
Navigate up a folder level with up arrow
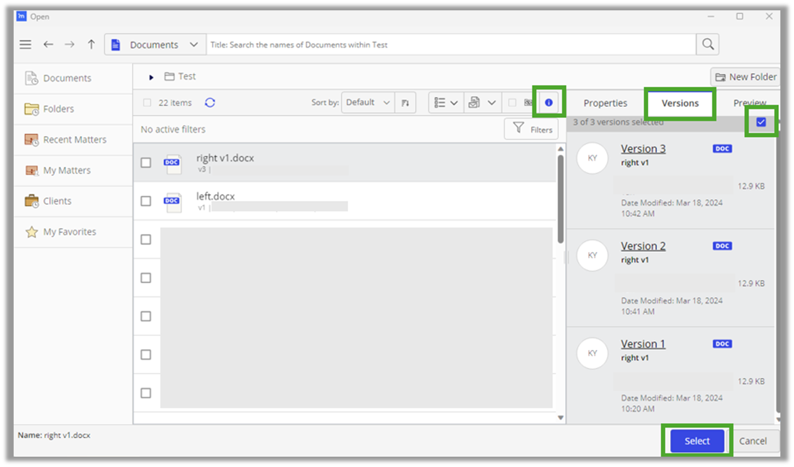point(91,44)
